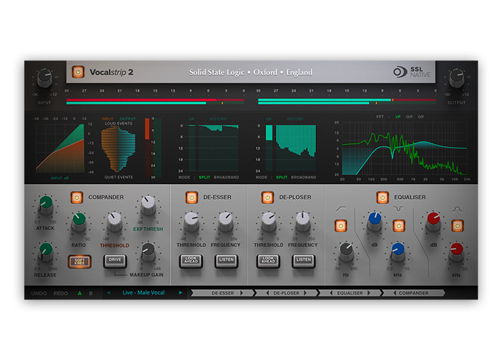Move Equaliser right in processing order
Viewport: 503px width, 361px height.
(369, 293)
